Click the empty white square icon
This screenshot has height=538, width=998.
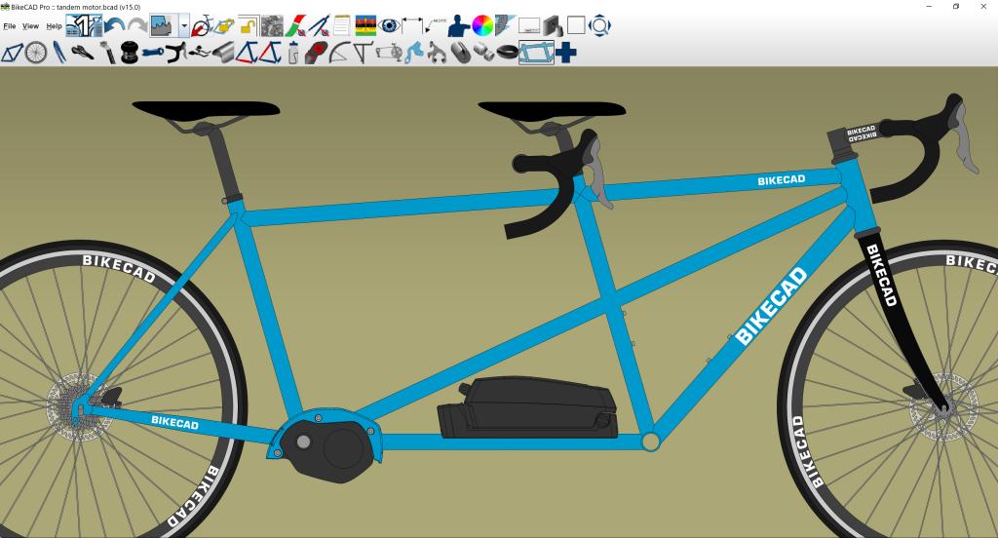(x=576, y=26)
